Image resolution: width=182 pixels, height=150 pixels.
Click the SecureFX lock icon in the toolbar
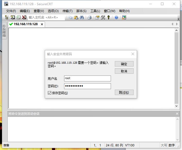[x=124, y=17]
